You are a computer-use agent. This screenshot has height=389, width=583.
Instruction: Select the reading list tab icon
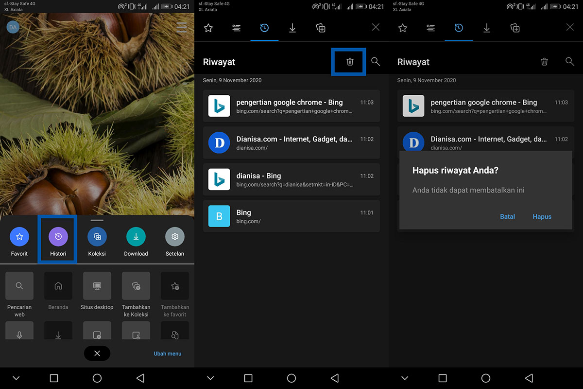click(x=236, y=28)
